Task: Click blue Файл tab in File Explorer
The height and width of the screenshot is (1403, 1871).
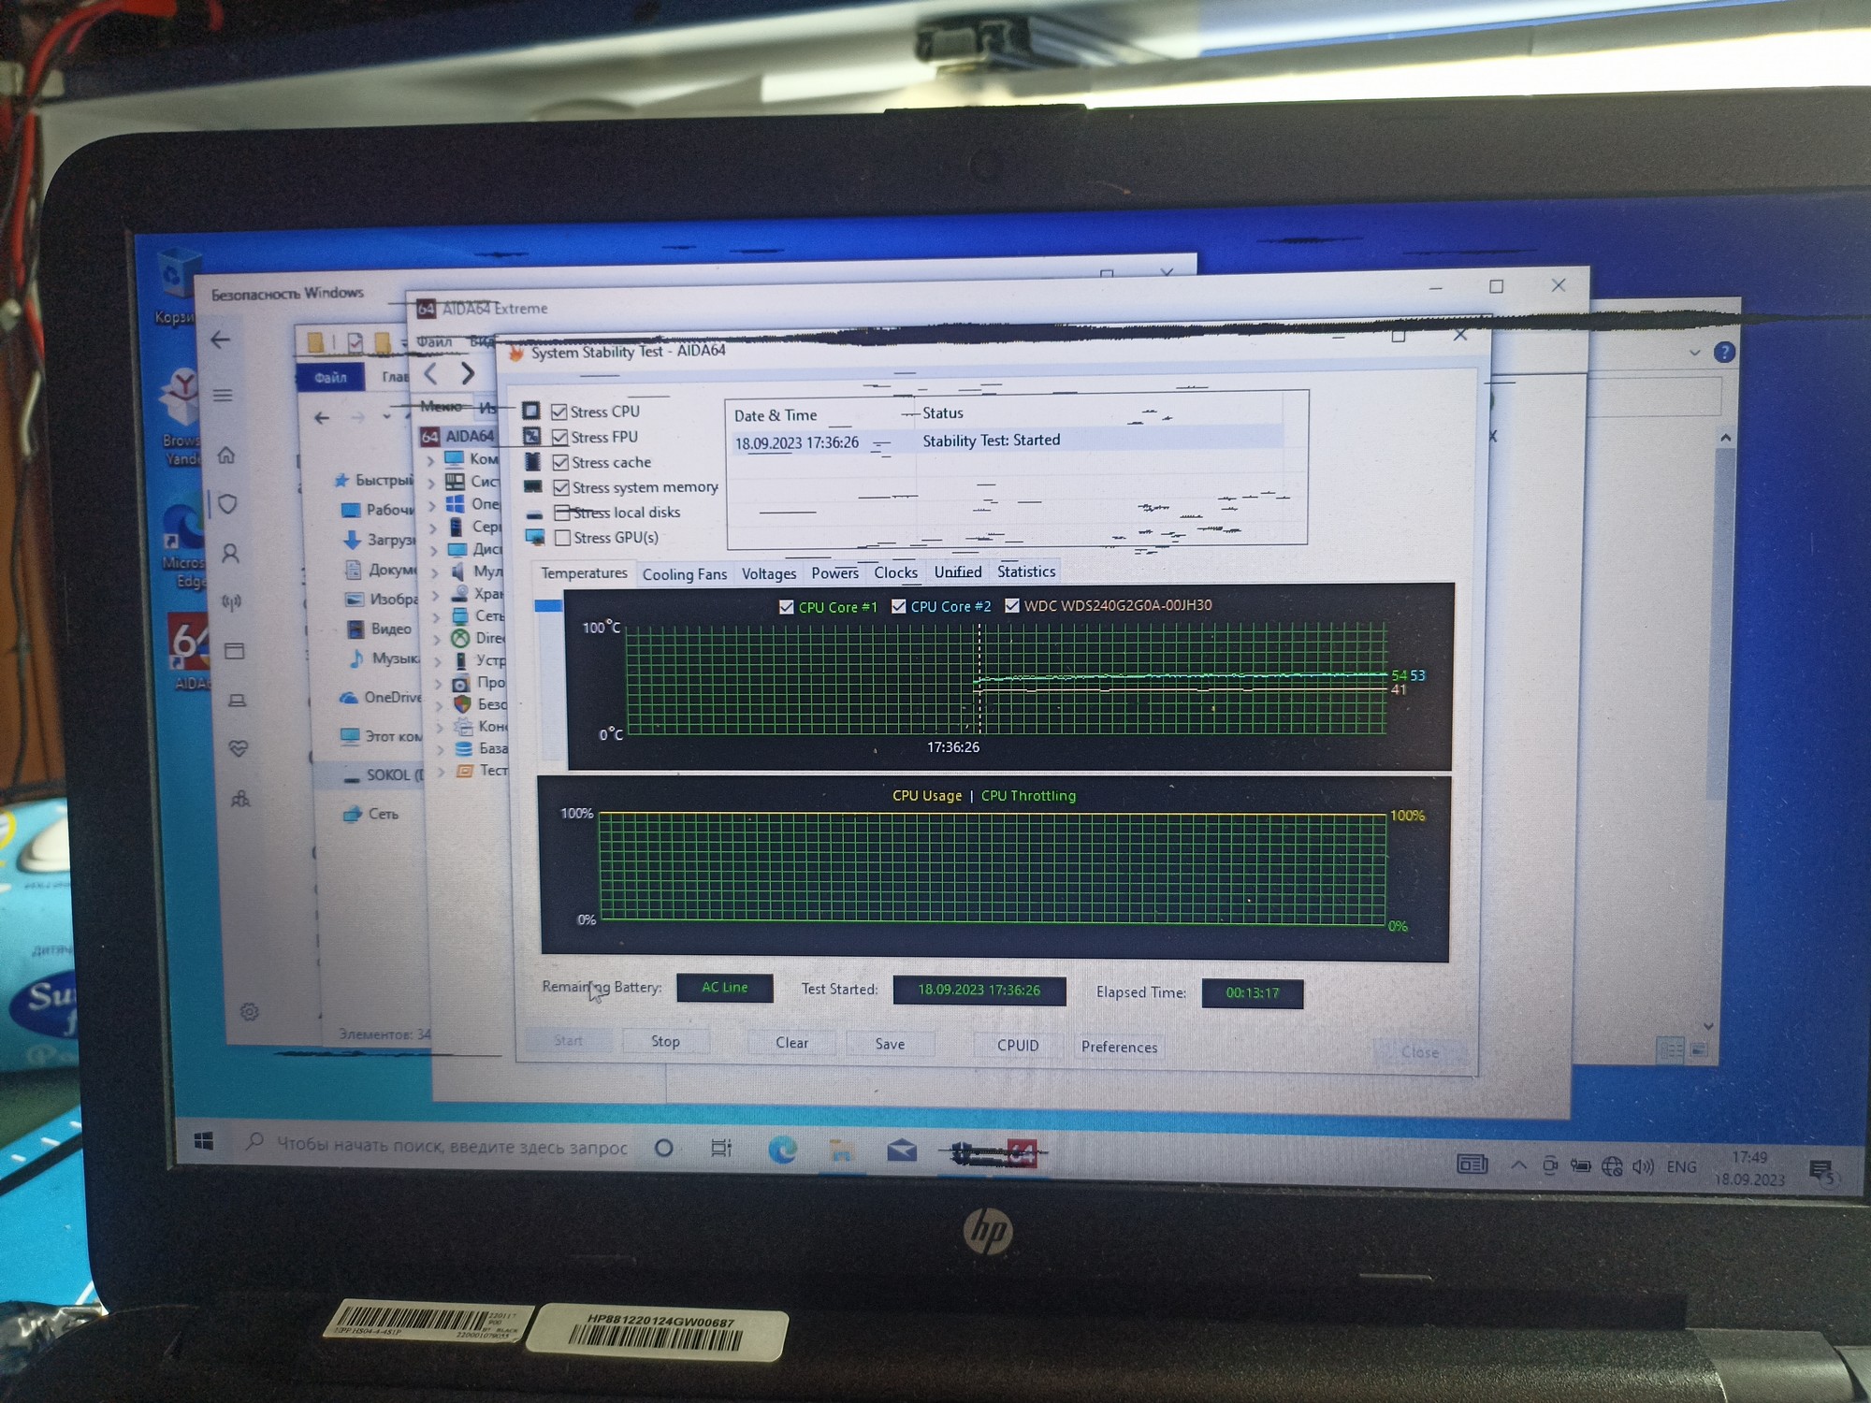Action: [330, 377]
